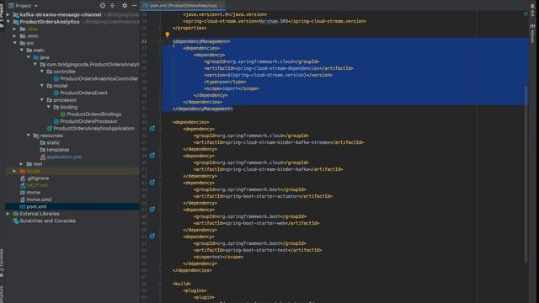The height and width of the screenshot is (303, 539).
Task: Expand External Libraries arrow
Action: 8,214
